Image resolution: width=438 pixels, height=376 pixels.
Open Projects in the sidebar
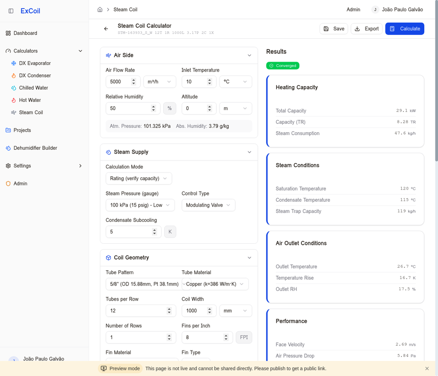pyautogui.click(x=22, y=130)
